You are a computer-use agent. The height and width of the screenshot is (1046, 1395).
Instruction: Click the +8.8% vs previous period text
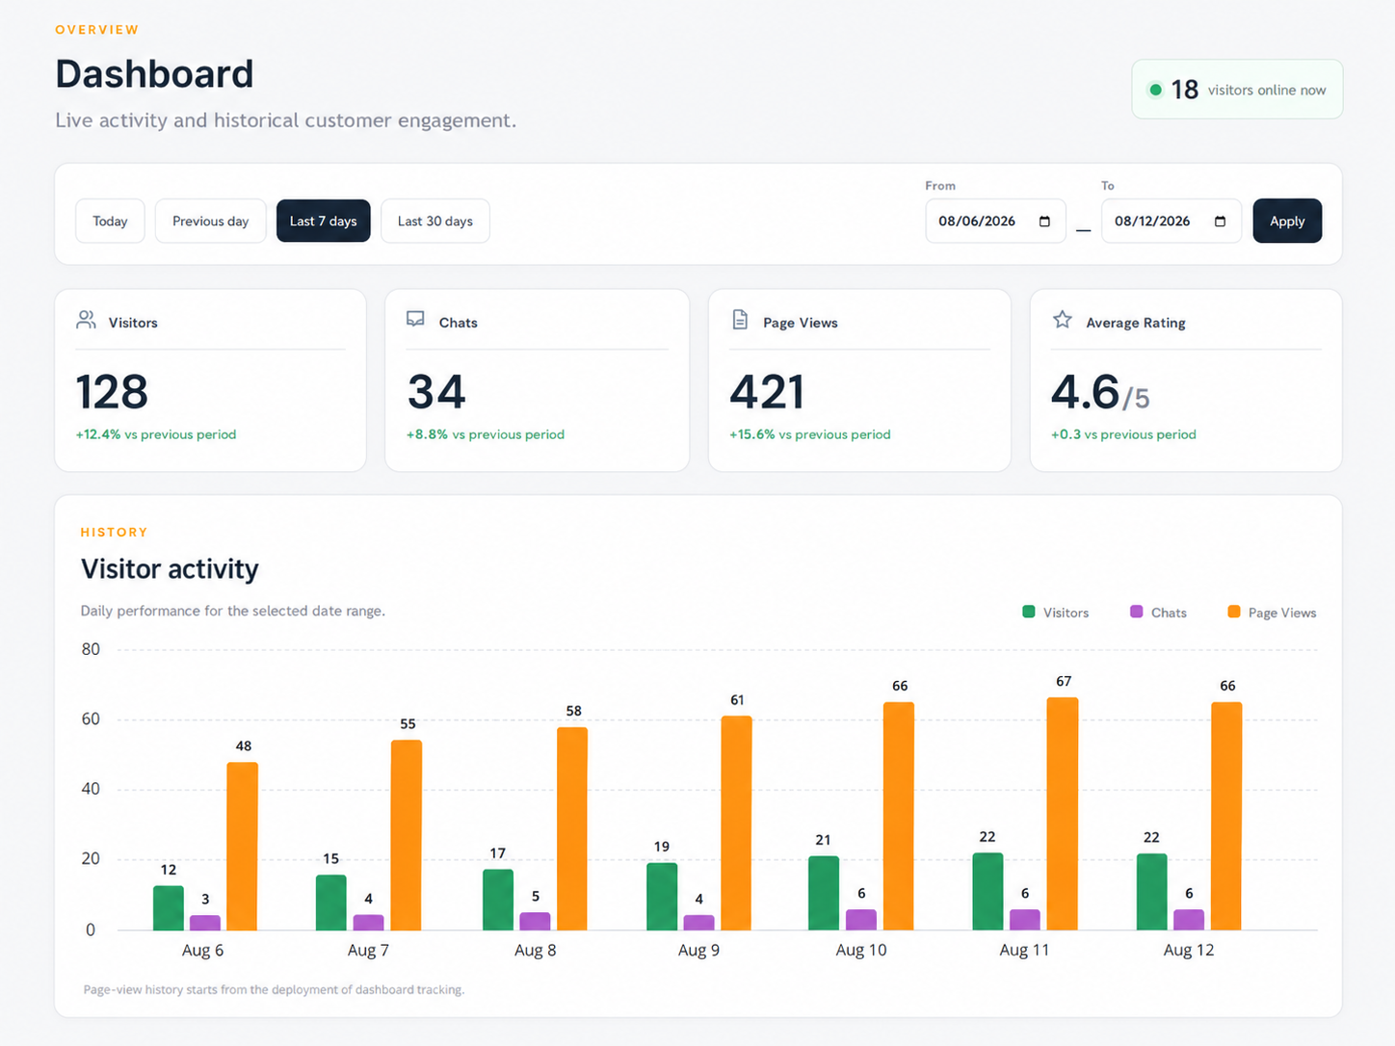(x=486, y=434)
